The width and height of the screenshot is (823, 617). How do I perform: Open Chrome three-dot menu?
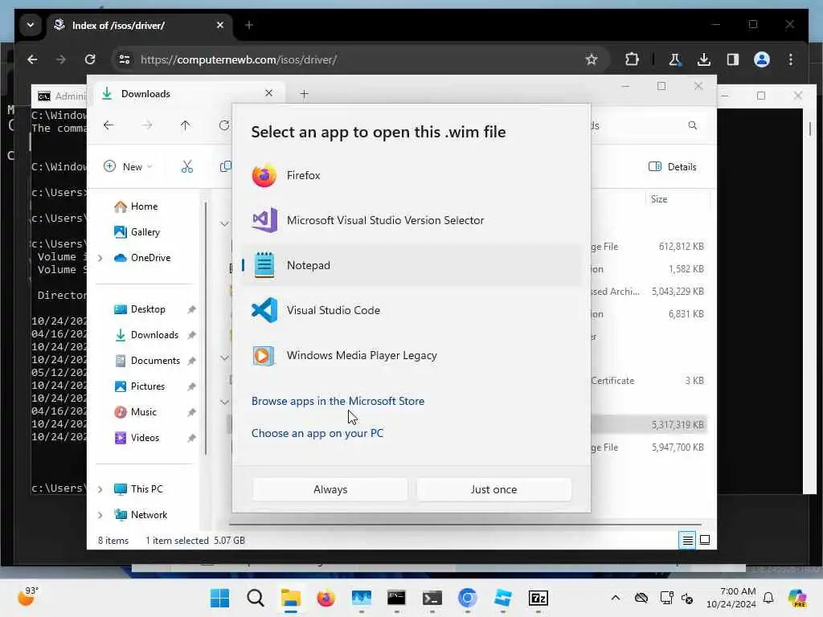pos(791,59)
